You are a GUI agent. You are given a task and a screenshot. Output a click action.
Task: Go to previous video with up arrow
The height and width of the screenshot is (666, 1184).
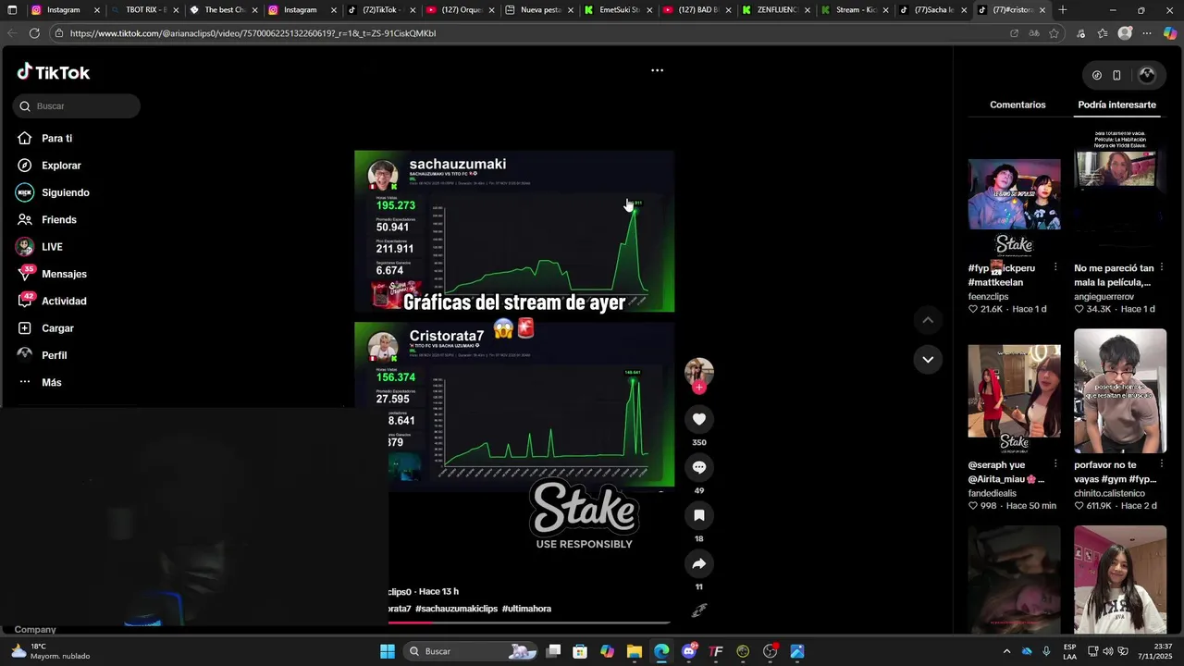pos(928,320)
